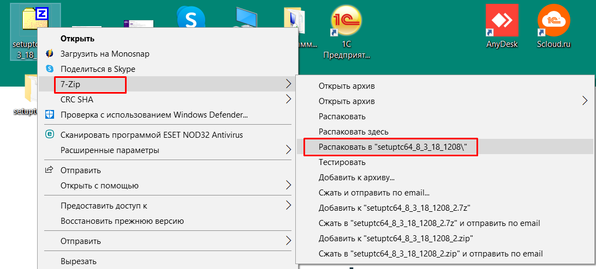Viewport: 596px width, 269px height.
Task: Select the setupt folder icon below the archive
Action: point(31,87)
